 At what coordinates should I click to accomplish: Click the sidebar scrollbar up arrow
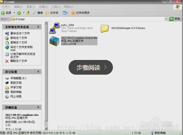pos(46,23)
